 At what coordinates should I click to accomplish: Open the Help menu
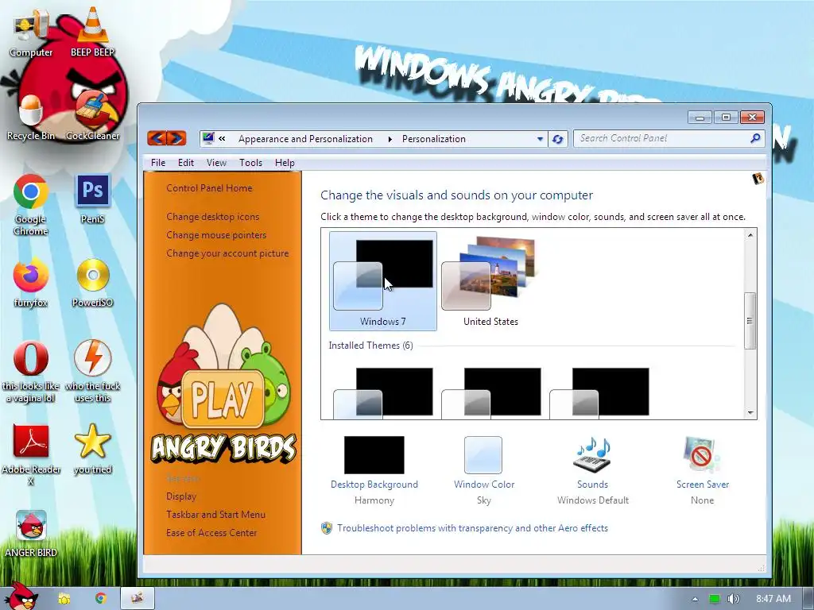[285, 162]
